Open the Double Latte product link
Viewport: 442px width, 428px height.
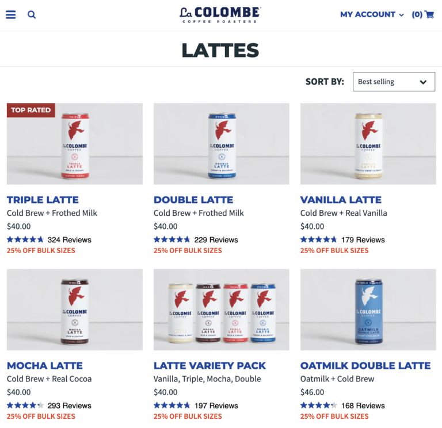(193, 200)
